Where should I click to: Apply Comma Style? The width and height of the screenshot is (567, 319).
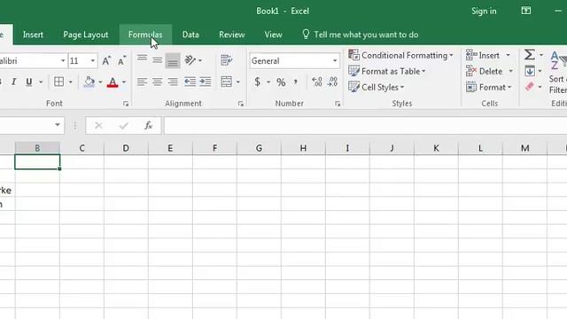click(x=296, y=82)
